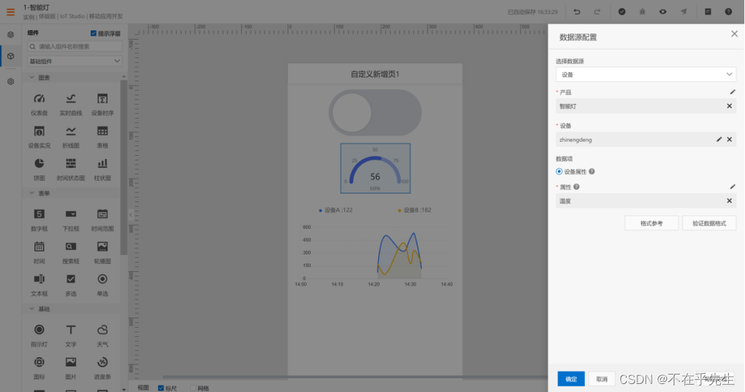Clear the 温度 property selection
Viewport: 745px width, 392px height.
coord(730,201)
